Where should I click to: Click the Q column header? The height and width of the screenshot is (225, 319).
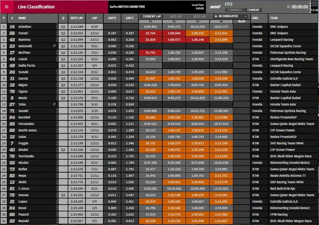click(x=63, y=18)
